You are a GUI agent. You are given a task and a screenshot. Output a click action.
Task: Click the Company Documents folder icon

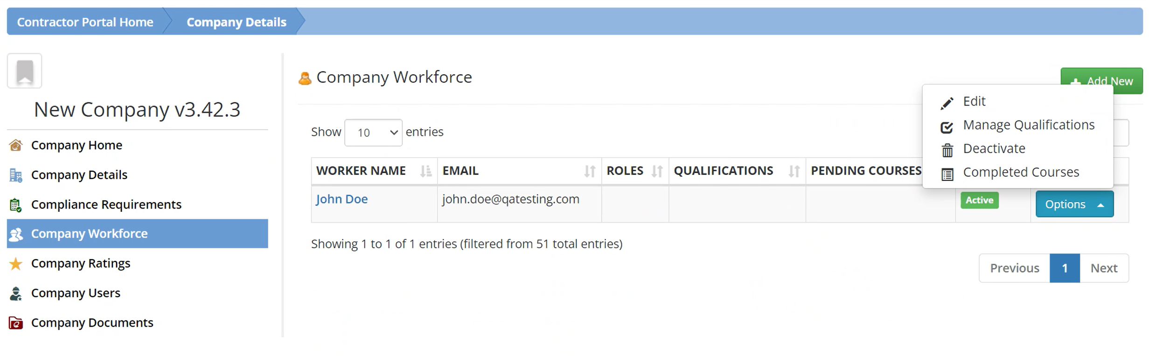pos(16,323)
